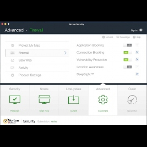The image size is (147, 147).
Task: Disable the Vulnerability Protection toggle
Action: pos(128,60)
